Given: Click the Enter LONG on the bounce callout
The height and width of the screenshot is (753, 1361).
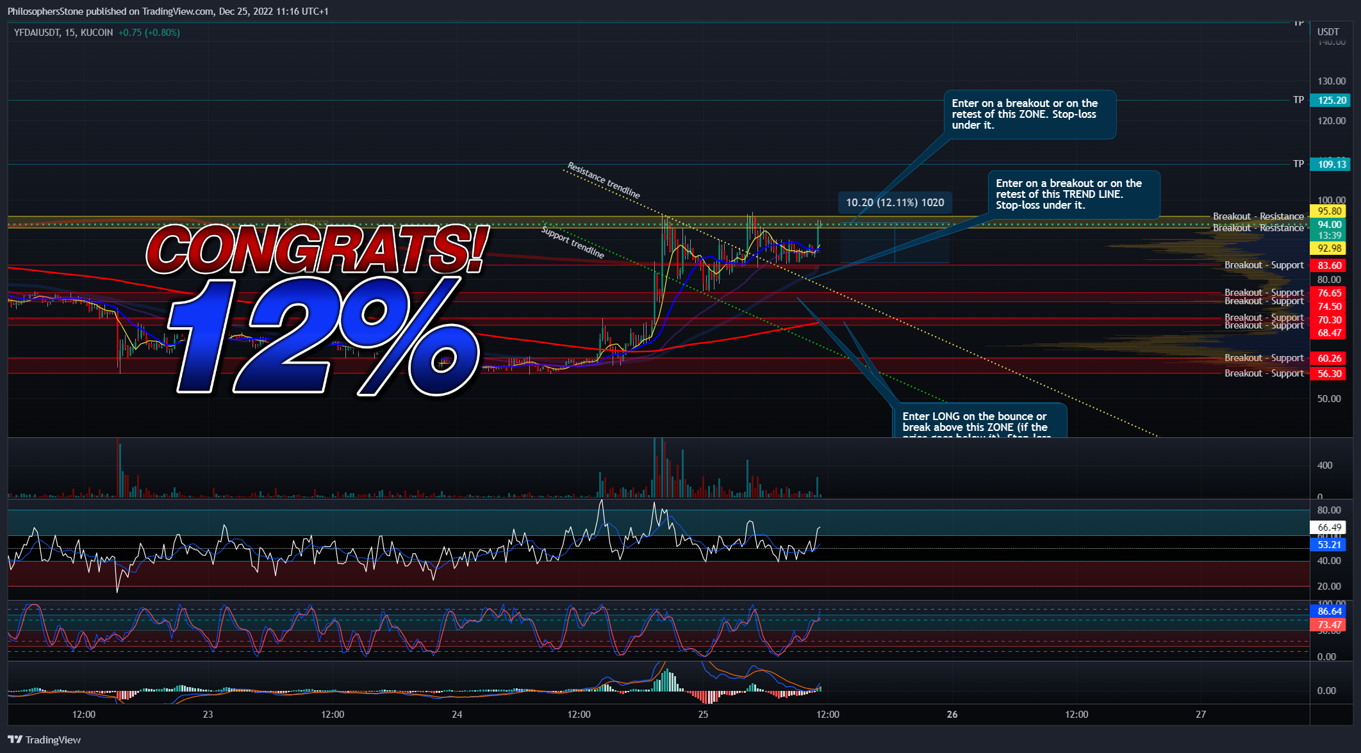Looking at the screenshot, I should coord(980,421).
